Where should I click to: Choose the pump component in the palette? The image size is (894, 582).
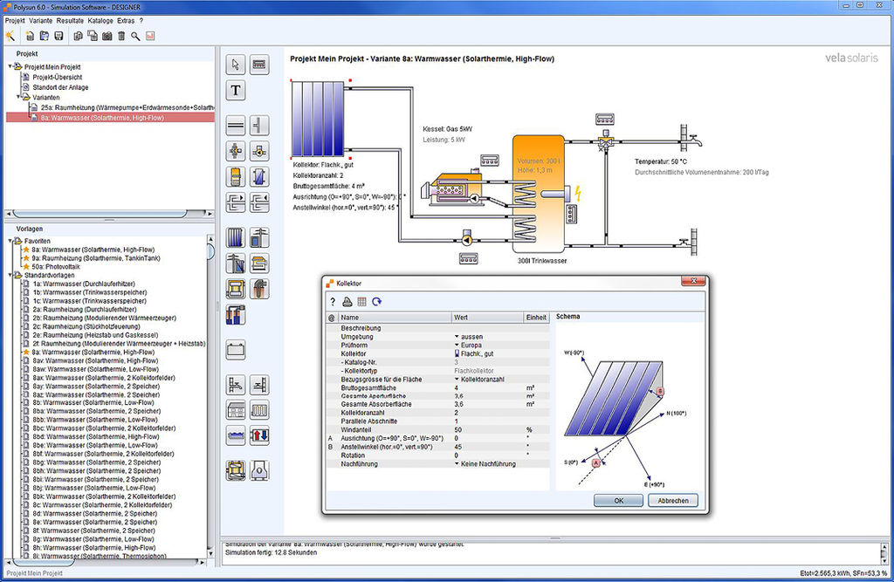point(259,152)
